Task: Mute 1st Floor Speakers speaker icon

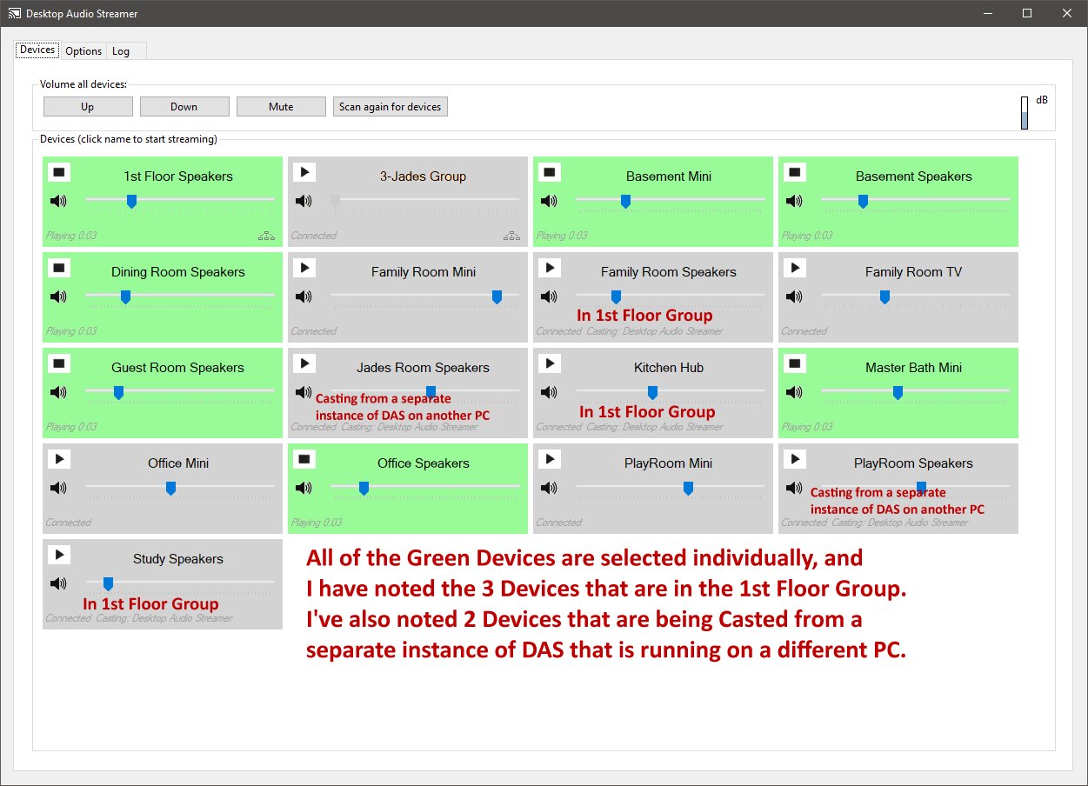Action: coord(58,201)
